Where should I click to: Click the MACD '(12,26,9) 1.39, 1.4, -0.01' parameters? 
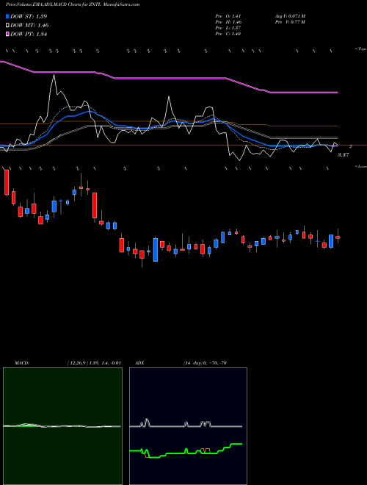point(94,363)
